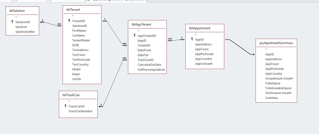Select the DOB field
The height and width of the screenshot is (134, 319).
point(76,45)
